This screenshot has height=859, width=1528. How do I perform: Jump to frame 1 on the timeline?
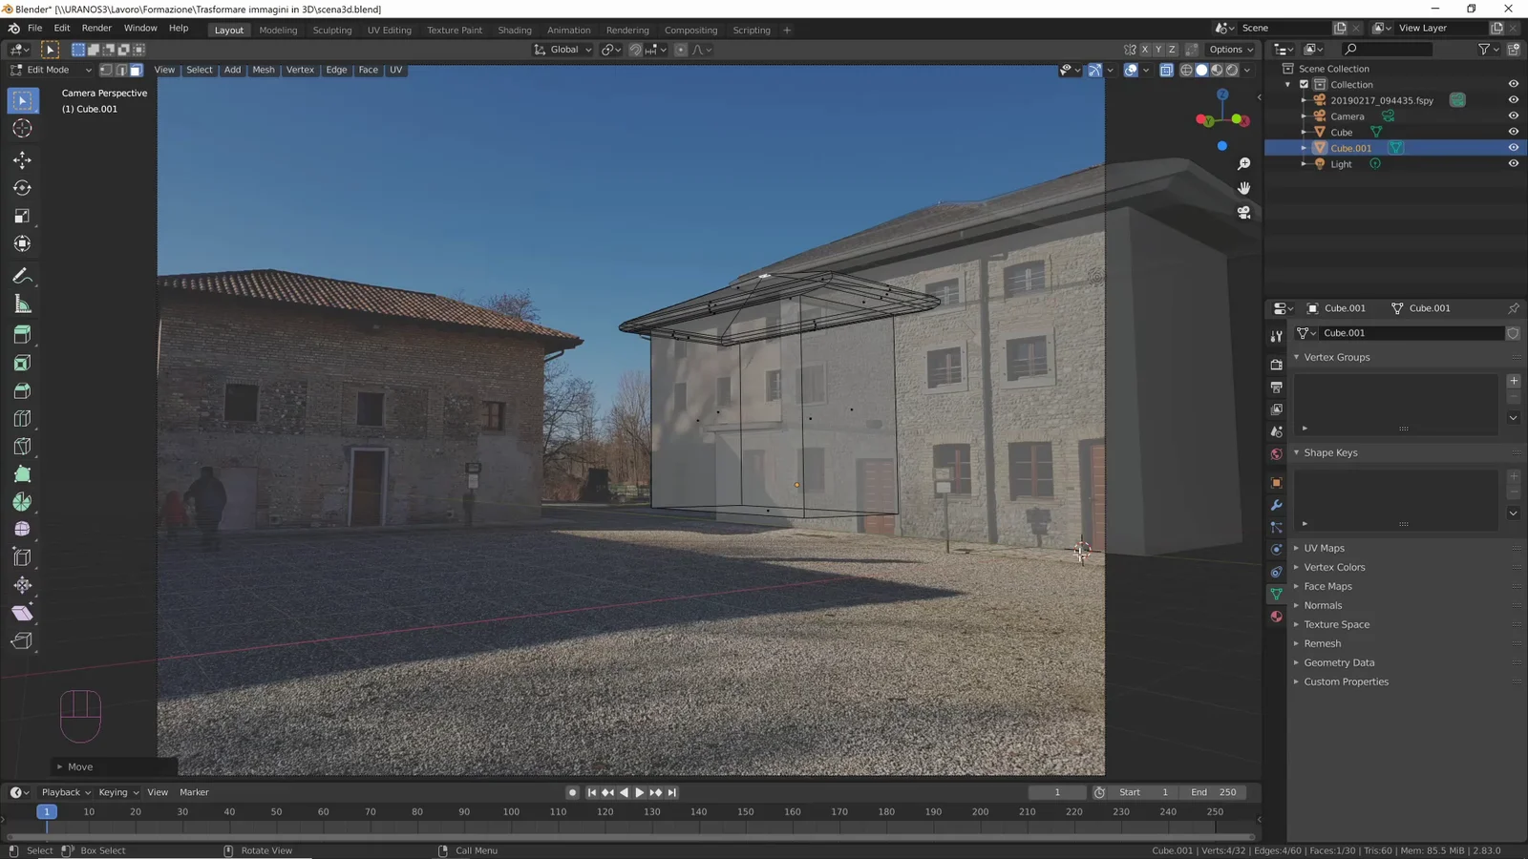click(46, 811)
